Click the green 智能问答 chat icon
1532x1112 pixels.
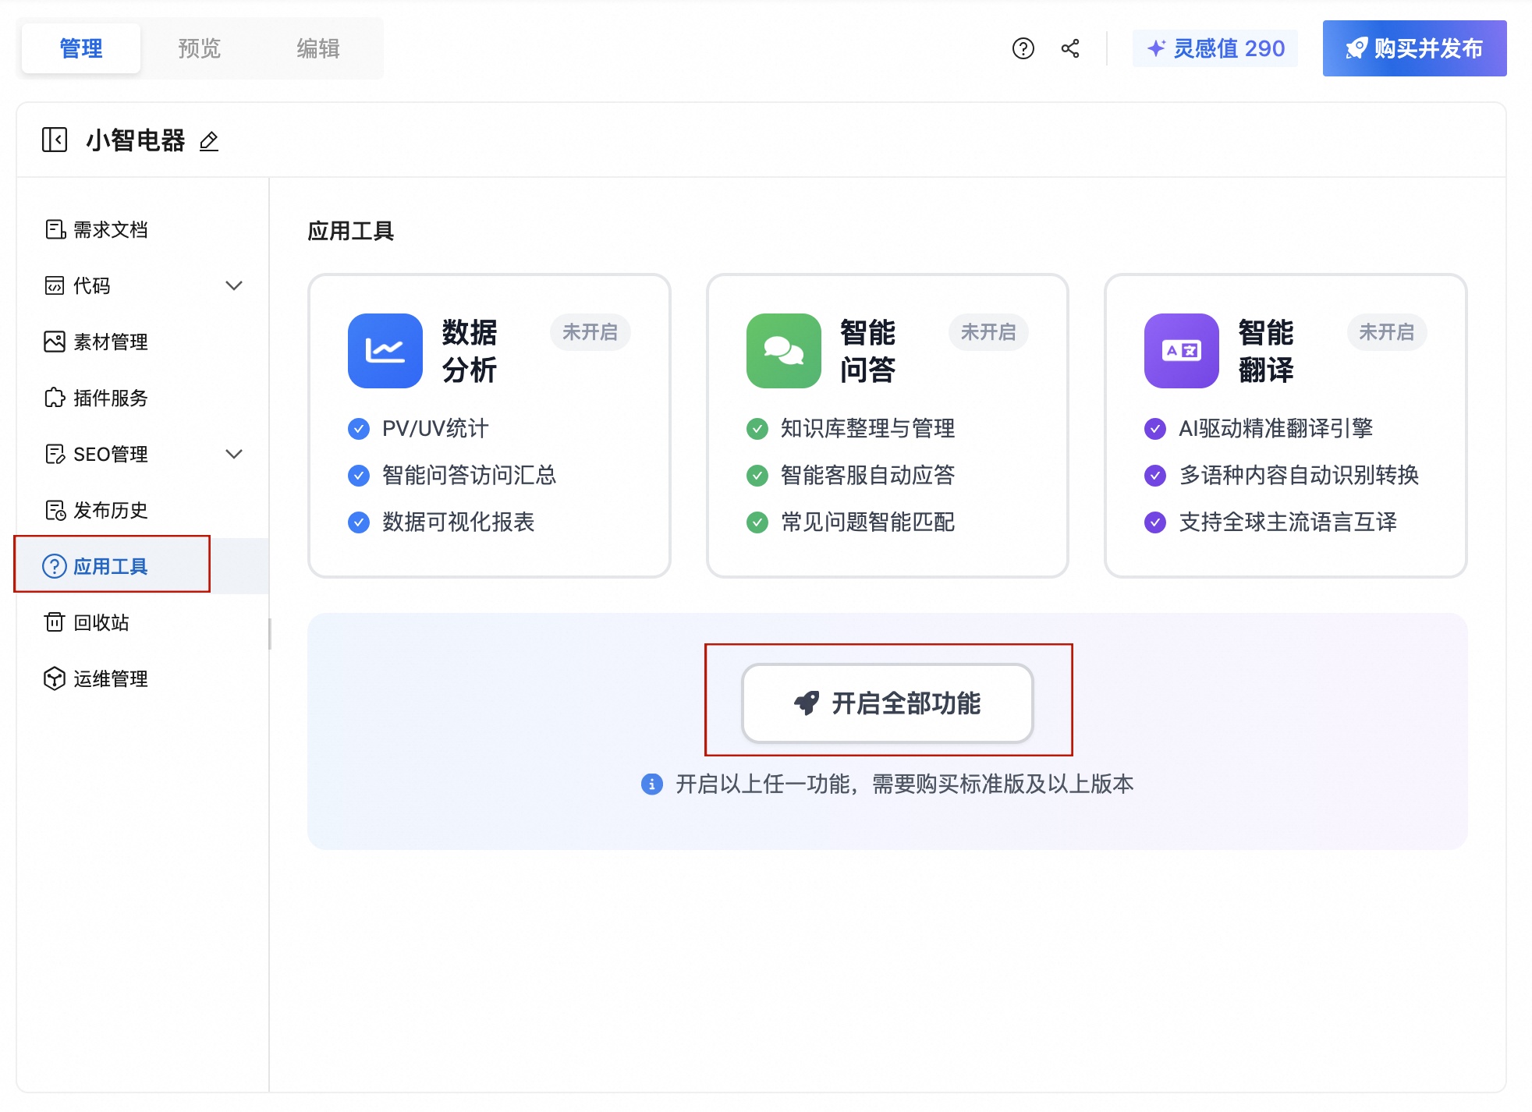tap(784, 351)
